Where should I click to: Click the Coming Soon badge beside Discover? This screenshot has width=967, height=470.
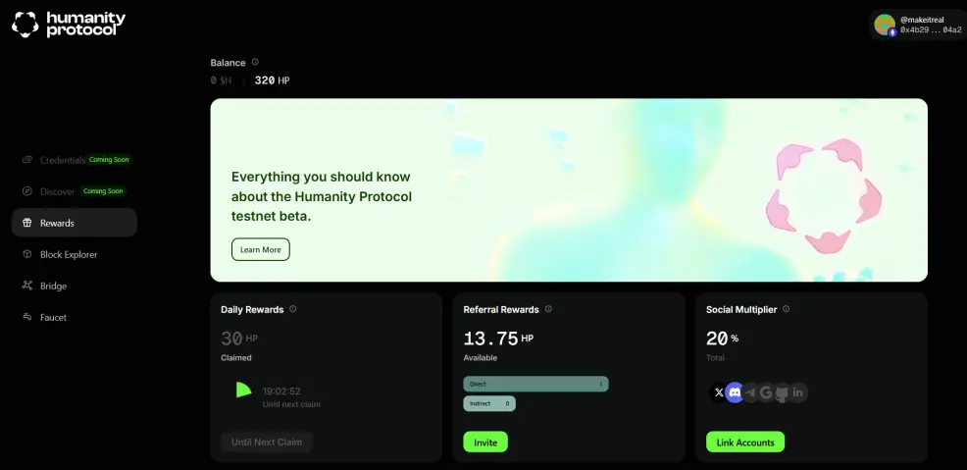coord(103,191)
